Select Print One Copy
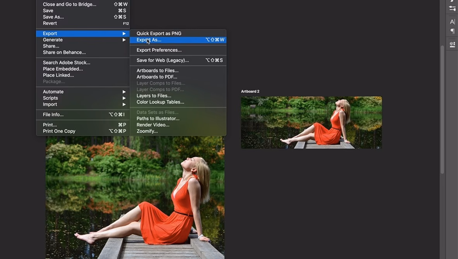Screen dimensions: 458x259 click(58, 131)
